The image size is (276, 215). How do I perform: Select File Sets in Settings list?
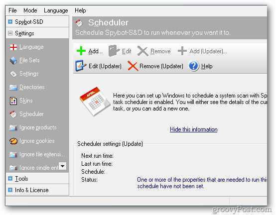(29, 60)
